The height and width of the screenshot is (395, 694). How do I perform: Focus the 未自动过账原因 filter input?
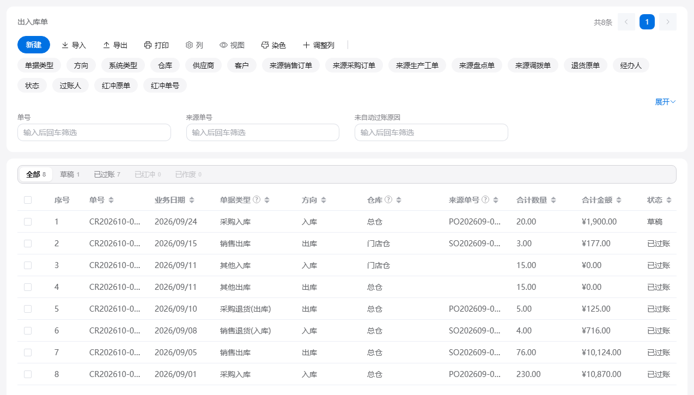tap(431, 132)
